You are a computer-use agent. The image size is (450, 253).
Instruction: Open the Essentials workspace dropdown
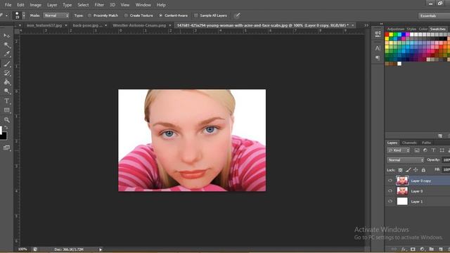coord(434,15)
